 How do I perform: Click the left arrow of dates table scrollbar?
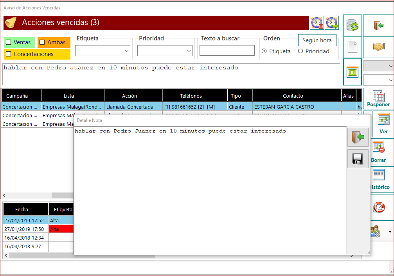tap(6, 255)
